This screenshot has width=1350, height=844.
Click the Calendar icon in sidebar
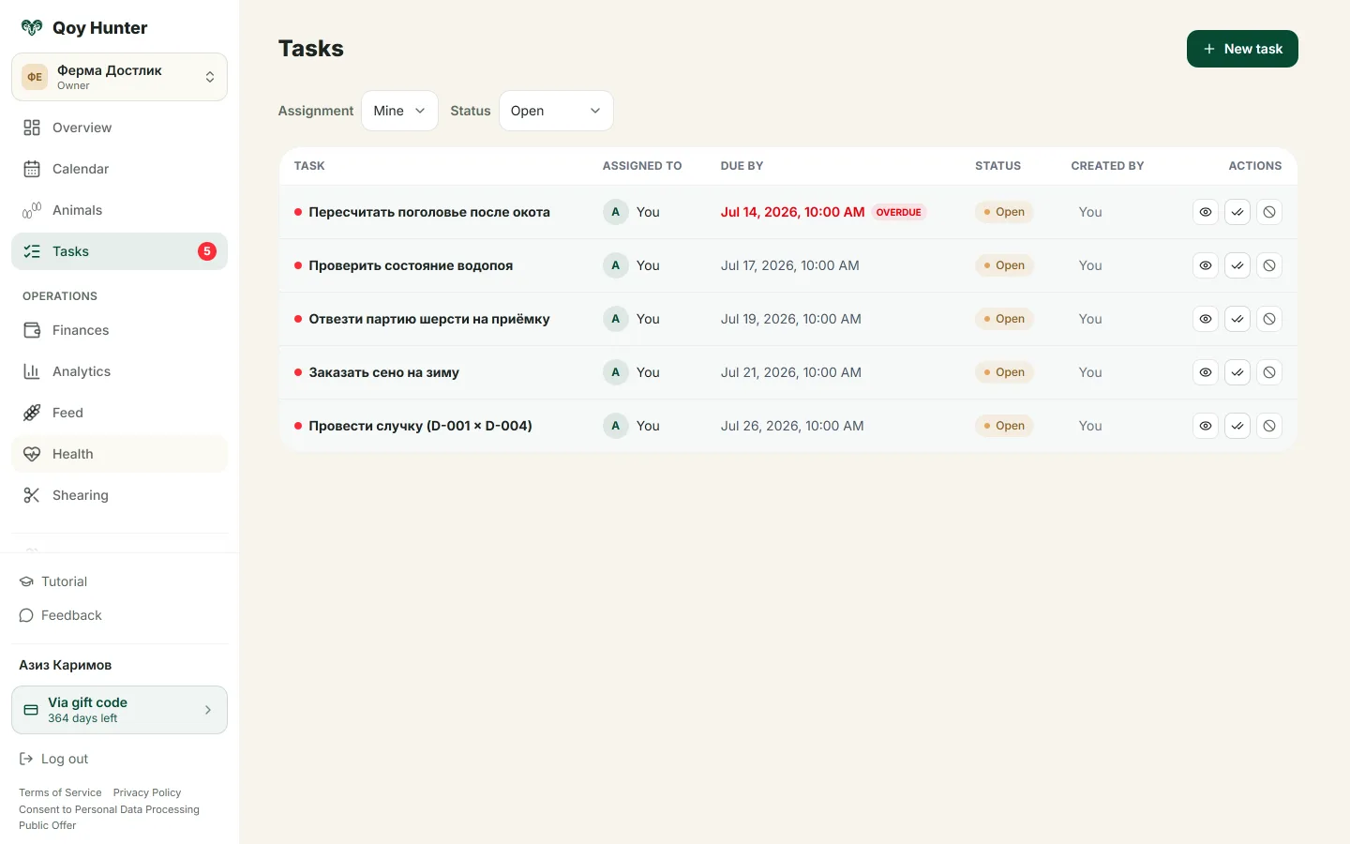point(32,169)
